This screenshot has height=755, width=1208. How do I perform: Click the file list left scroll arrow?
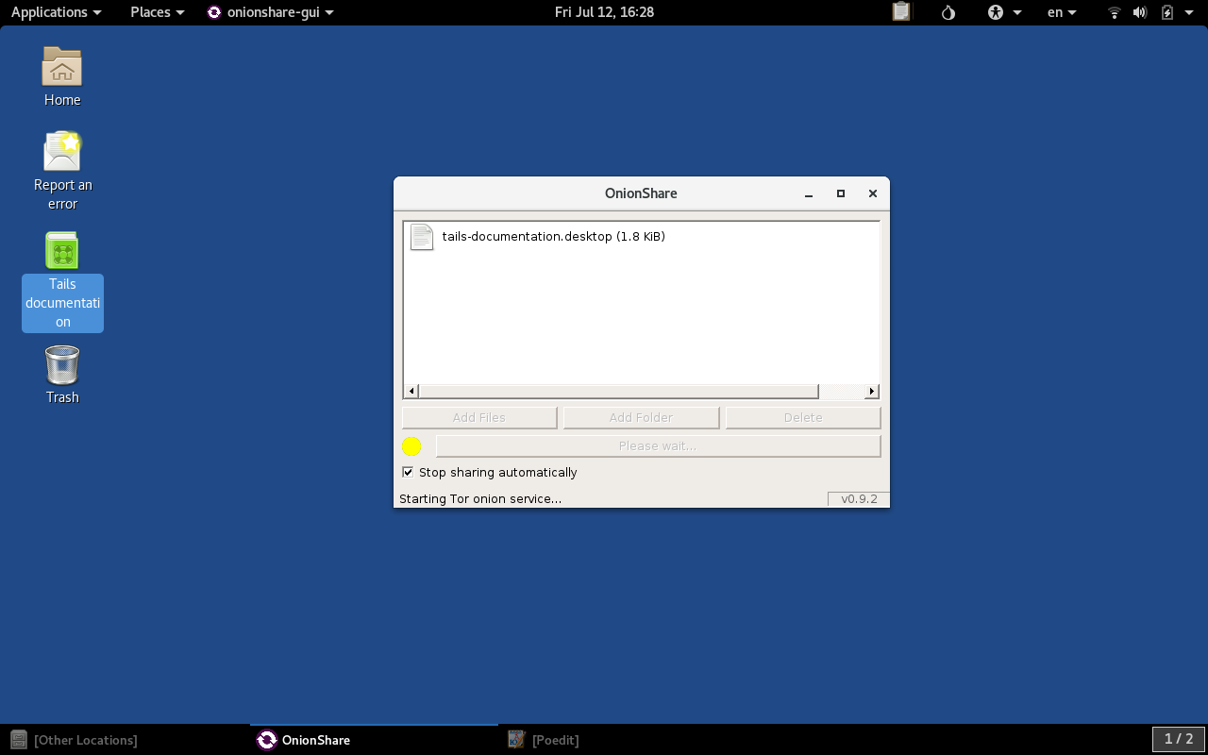(x=411, y=391)
